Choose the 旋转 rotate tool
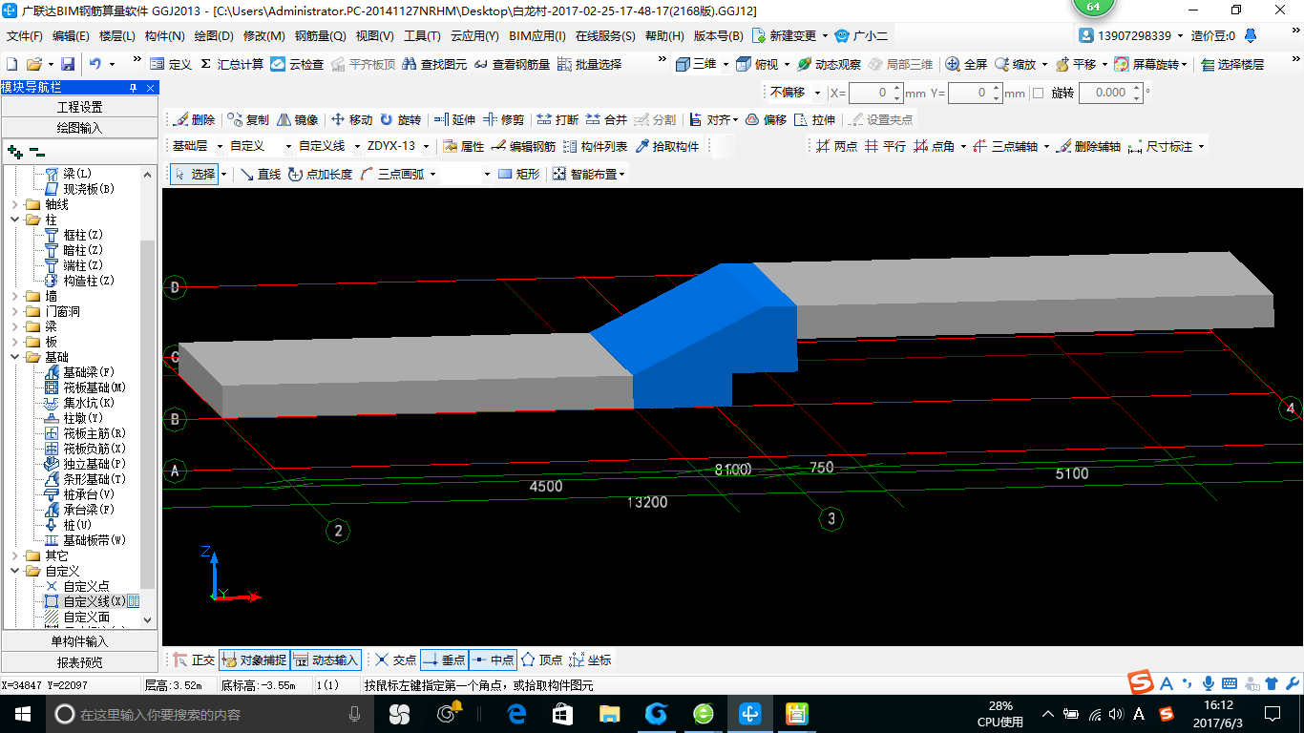The width and height of the screenshot is (1304, 733). click(x=400, y=120)
